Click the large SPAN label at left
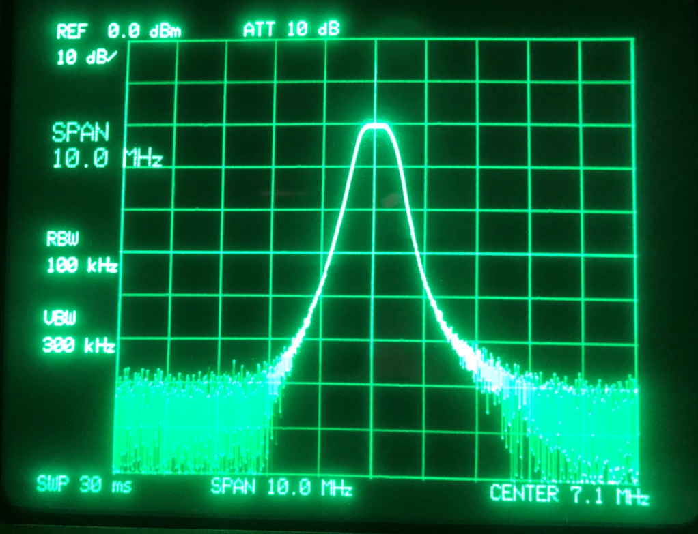 click(x=81, y=132)
